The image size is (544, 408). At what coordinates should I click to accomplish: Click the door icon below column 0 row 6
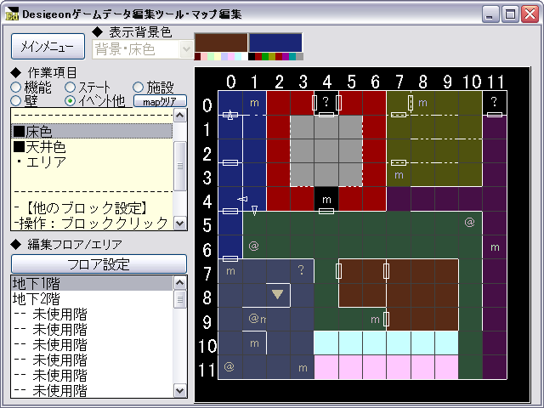(x=230, y=258)
